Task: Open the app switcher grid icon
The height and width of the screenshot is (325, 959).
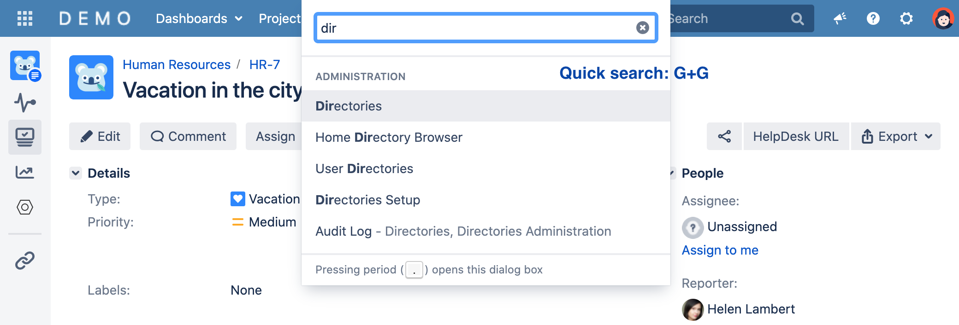Action: (x=25, y=18)
